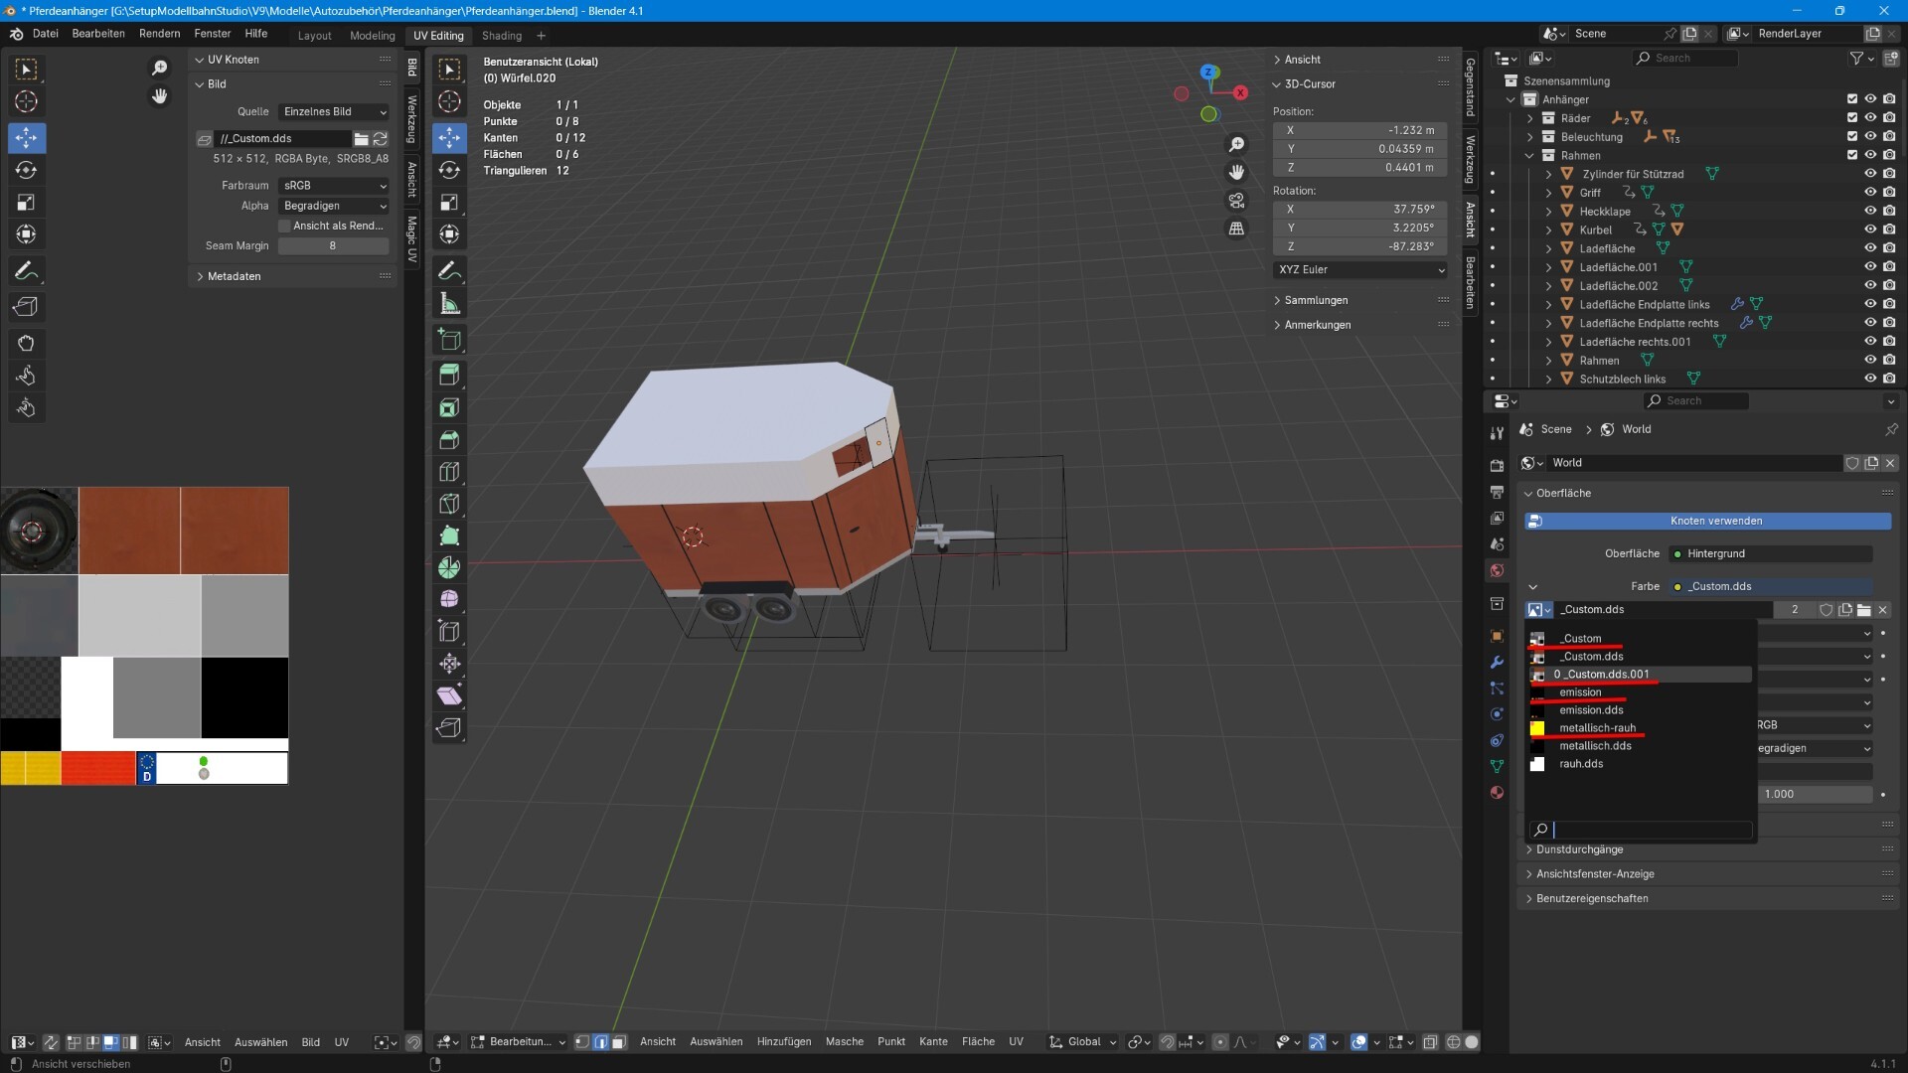Toggle the eye icon for Heckklappe object

1870,211
